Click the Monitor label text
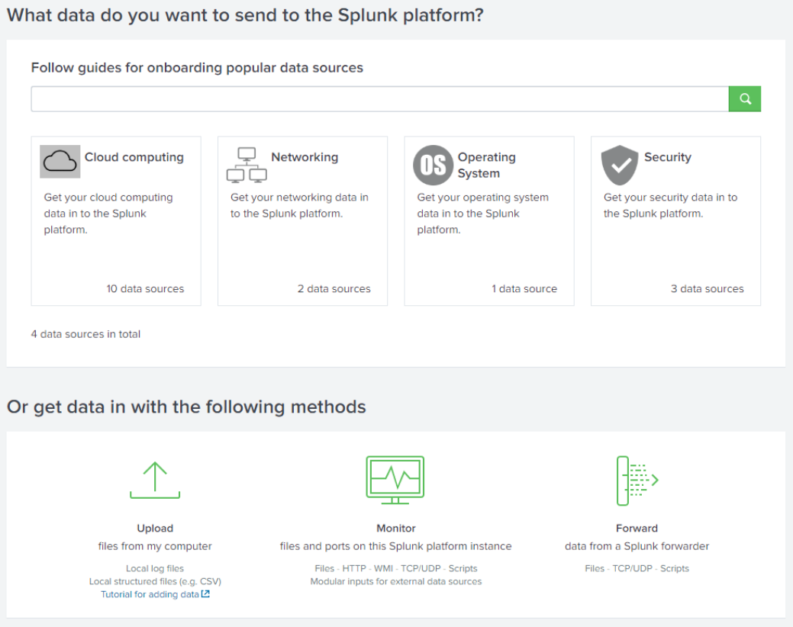The image size is (793, 627). (x=395, y=528)
